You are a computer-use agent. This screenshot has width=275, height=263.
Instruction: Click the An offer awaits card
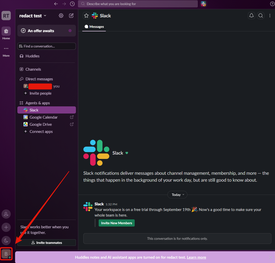pos(47,31)
